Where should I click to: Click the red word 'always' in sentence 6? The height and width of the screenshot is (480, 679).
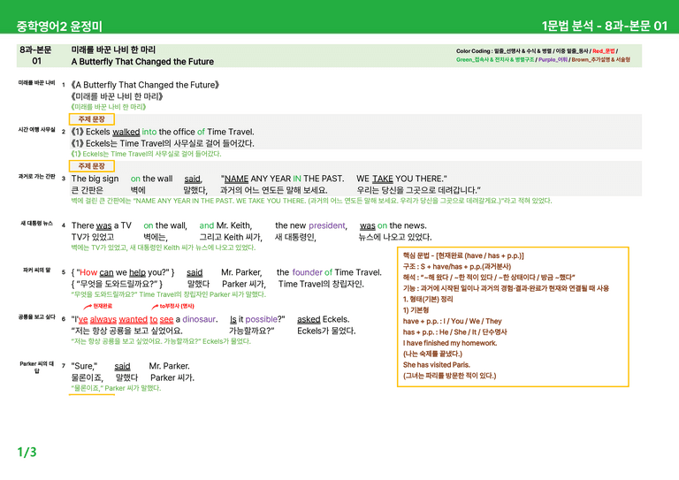pyautogui.click(x=103, y=319)
